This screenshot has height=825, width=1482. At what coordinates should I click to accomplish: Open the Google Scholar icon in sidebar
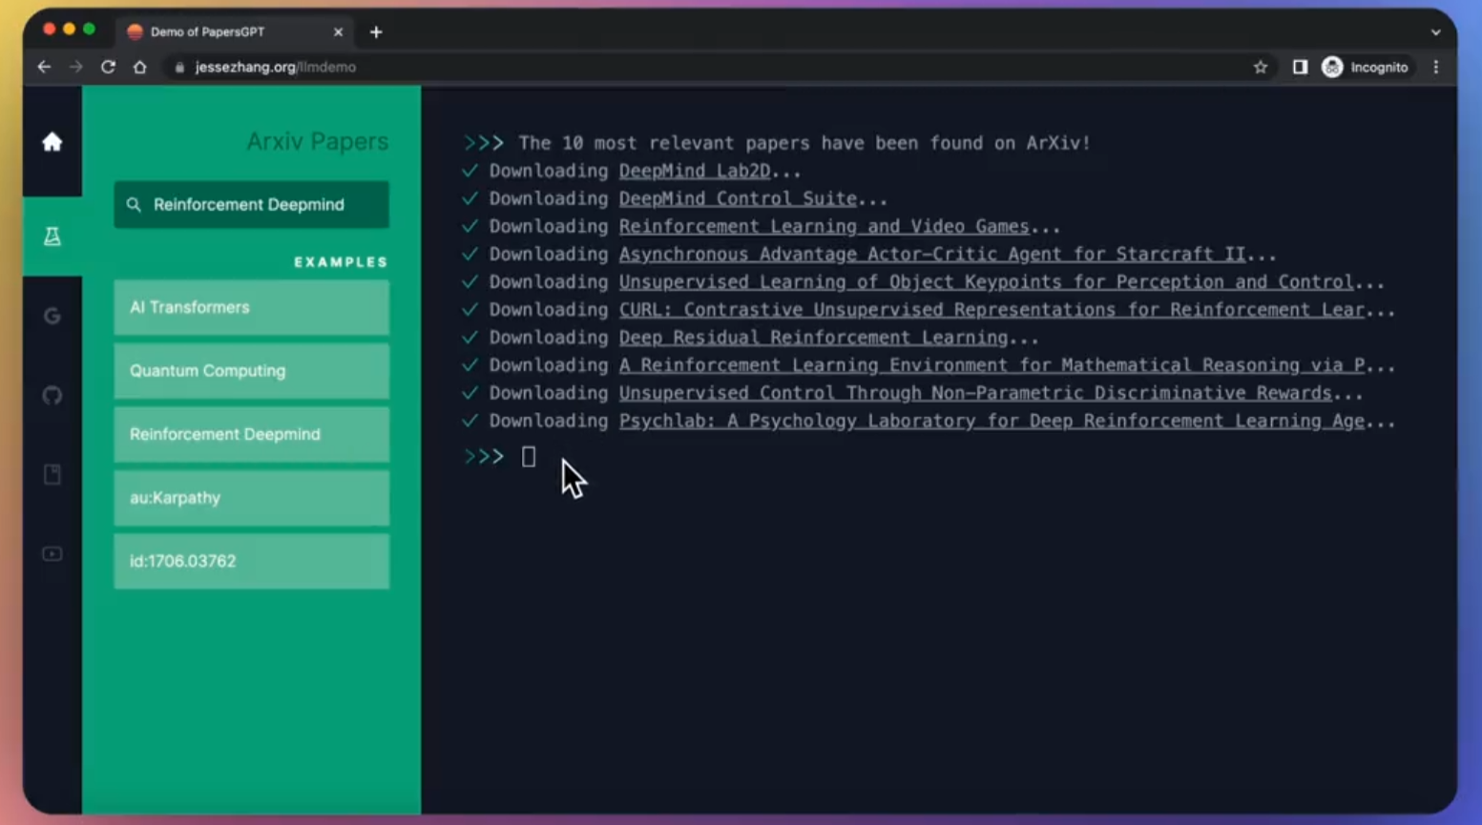click(52, 316)
